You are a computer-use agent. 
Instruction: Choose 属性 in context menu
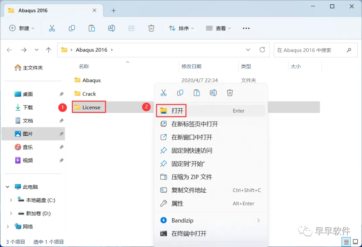[210, 204]
